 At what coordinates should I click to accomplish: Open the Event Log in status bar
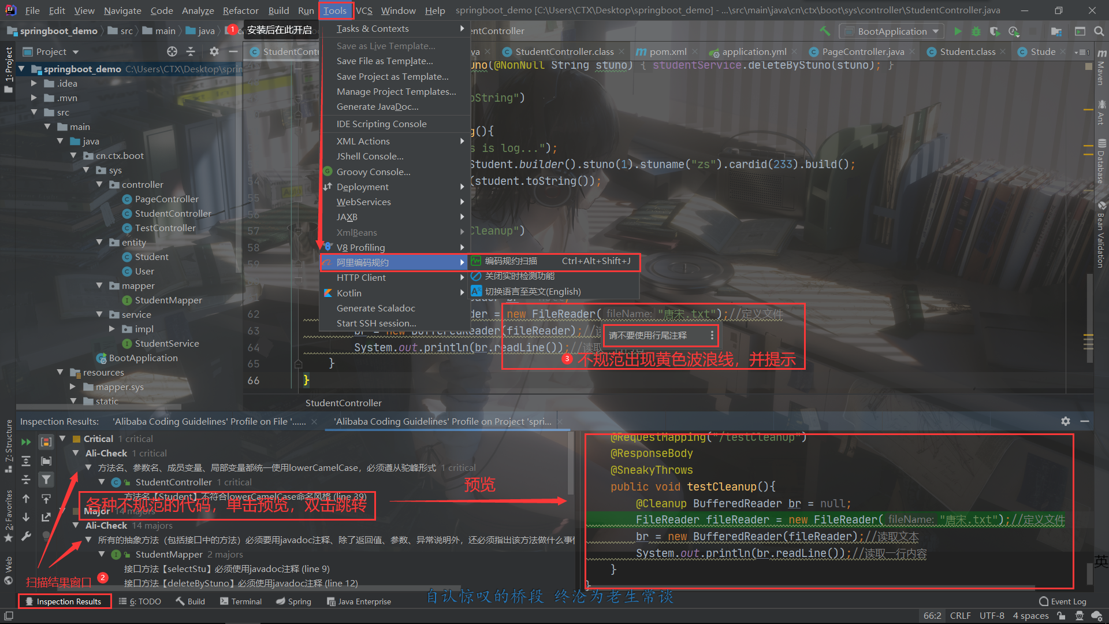click(x=1062, y=601)
